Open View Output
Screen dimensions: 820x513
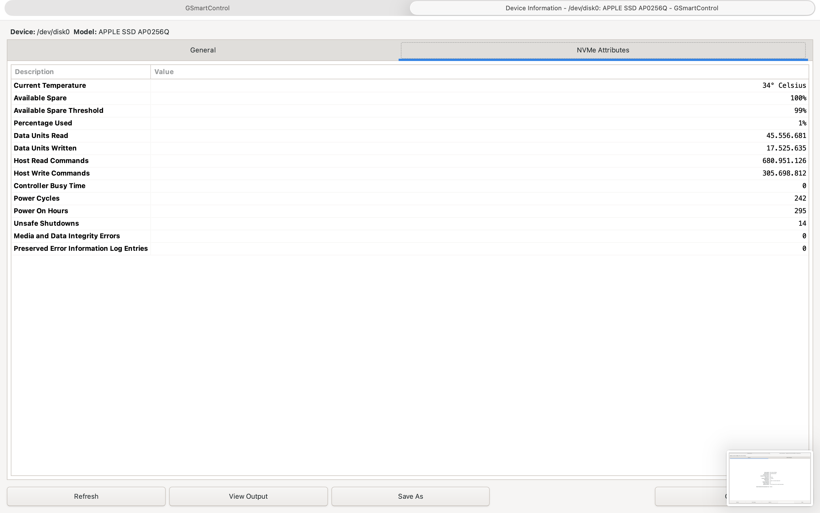pos(248,496)
